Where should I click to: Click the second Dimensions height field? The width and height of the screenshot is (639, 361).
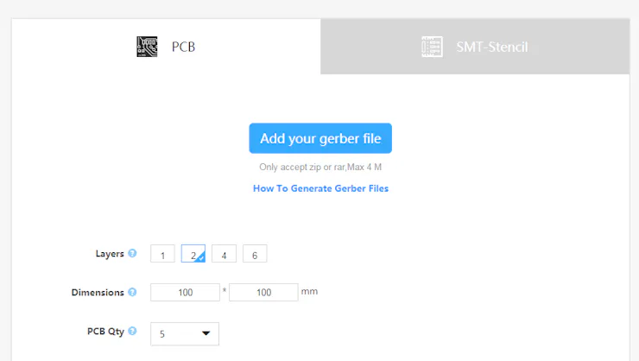pyautogui.click(x=263, y=293)
